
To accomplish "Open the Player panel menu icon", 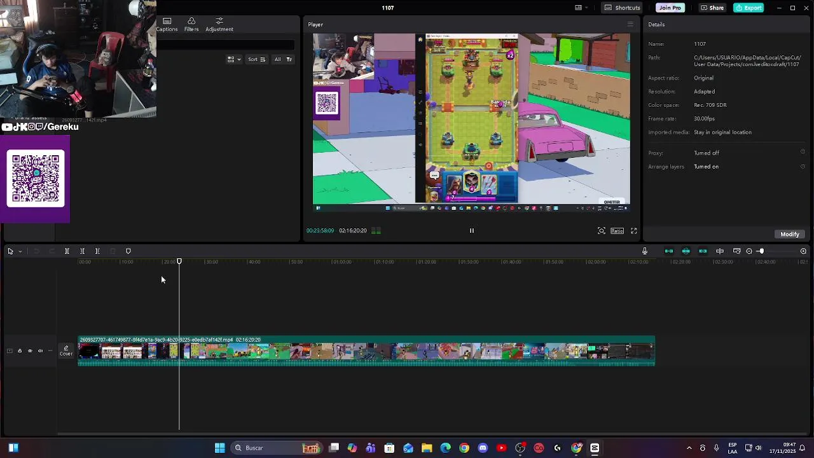I will [x=630, y=24].
